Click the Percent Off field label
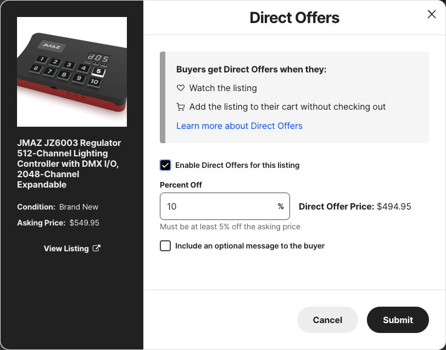Viewport: 446px width, 350px height. 181,185
